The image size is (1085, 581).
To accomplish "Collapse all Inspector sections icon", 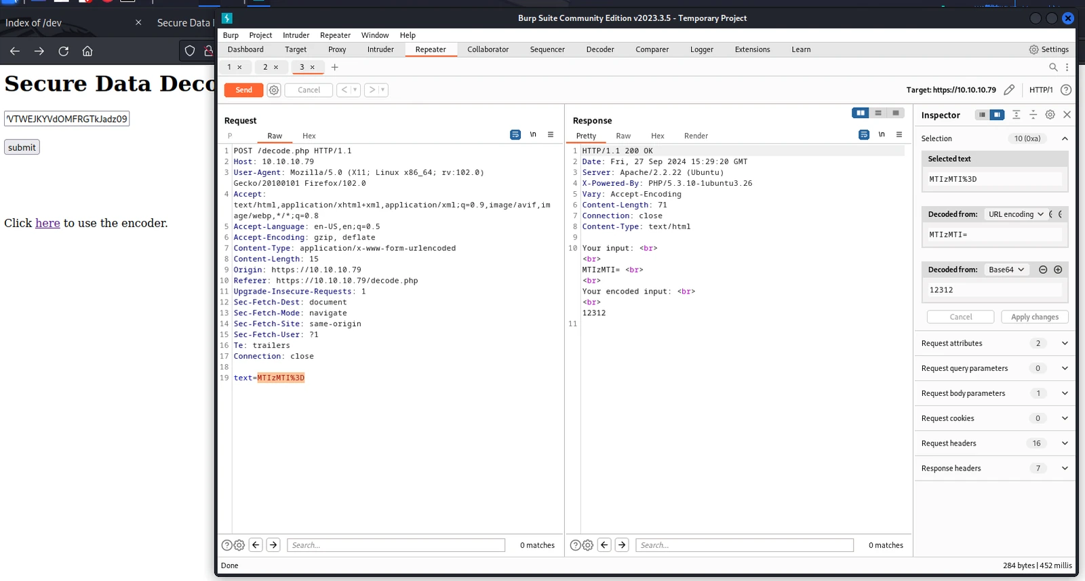I will [x=1033, y=115].
